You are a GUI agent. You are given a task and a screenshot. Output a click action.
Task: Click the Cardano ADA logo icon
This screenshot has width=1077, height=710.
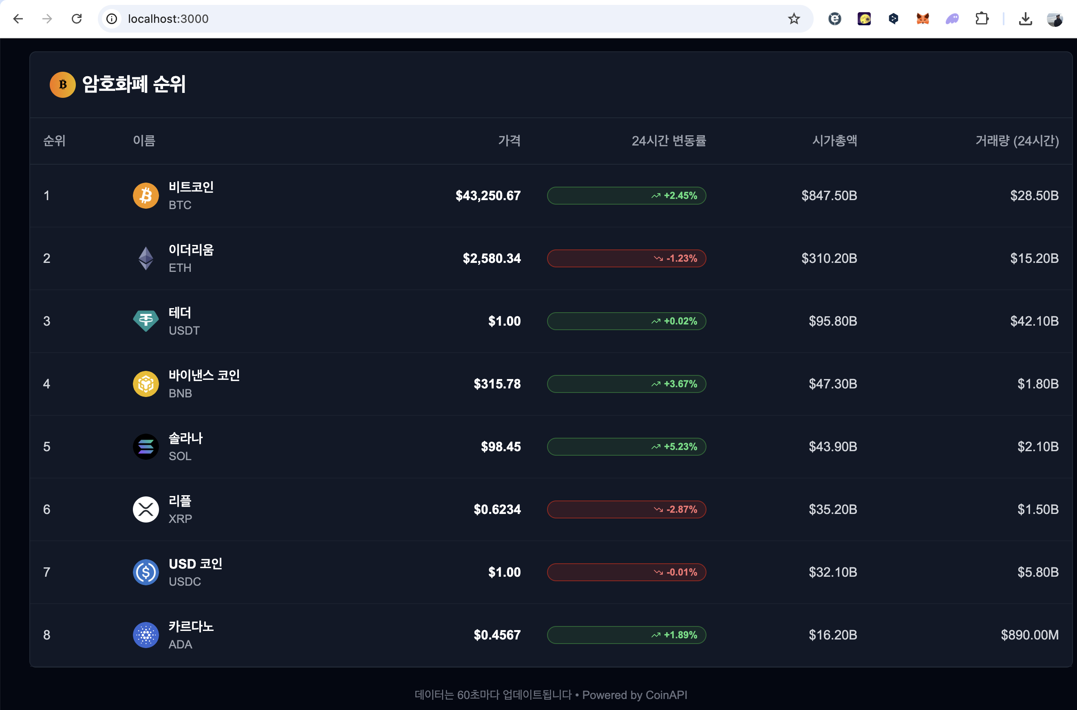[x=146, y=635]
